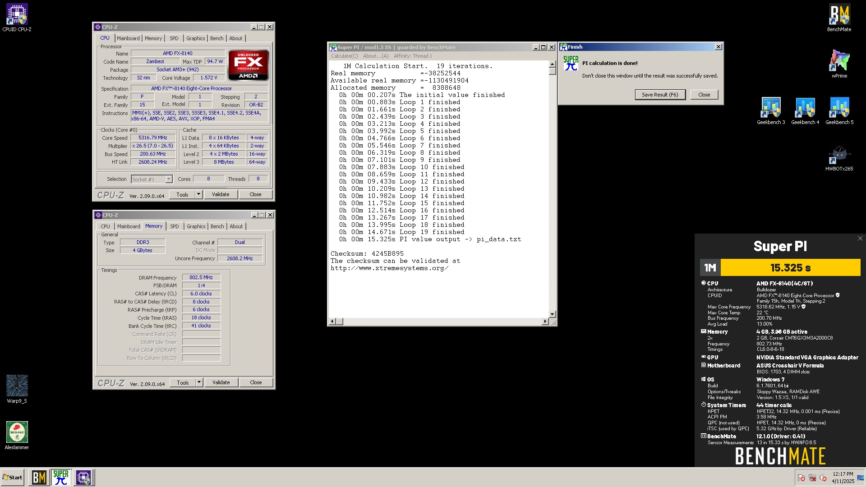Click the BenchMate taskbar button
The width and height of the screenshot is (866, 487).
(x=39, y=478)
